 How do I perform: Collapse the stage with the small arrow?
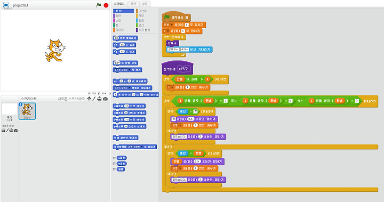point(110,93)
